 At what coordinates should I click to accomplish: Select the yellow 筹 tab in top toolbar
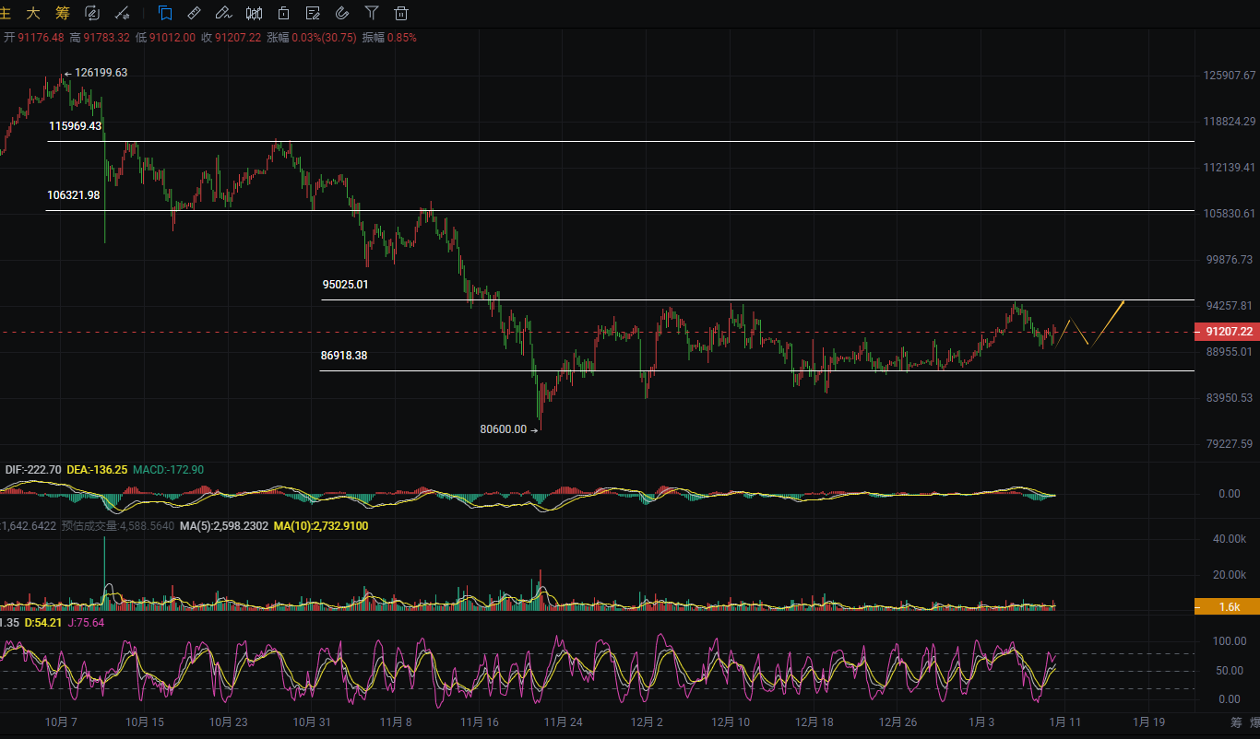point(62,13)
